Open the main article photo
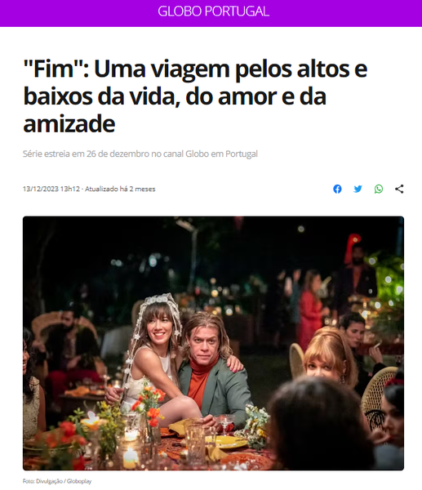Image resolution: width=422 pixels, height=490 pixels. pos(213,343)
